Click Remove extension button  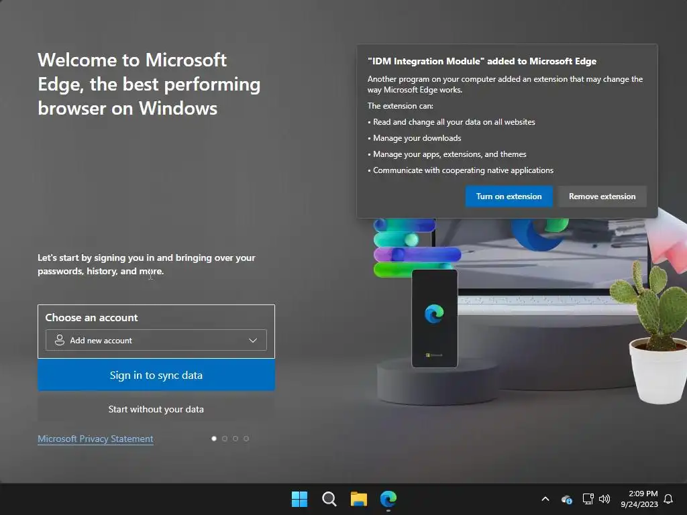pyautogui.click(x=602, y=196)
